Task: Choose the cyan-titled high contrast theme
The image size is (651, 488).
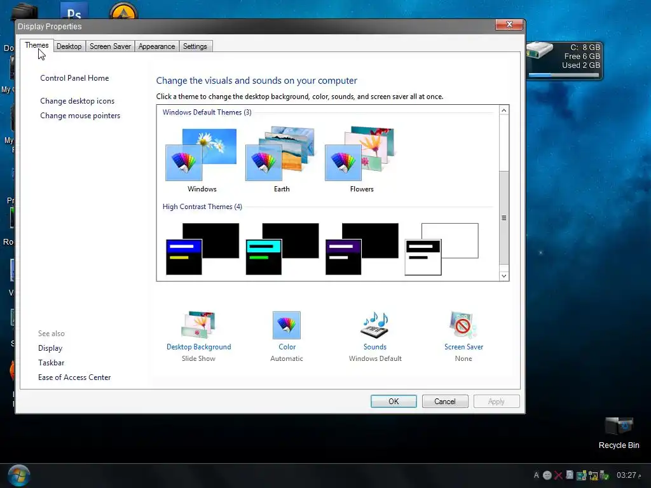Action: pyautogui.click(x=282, y=249)
